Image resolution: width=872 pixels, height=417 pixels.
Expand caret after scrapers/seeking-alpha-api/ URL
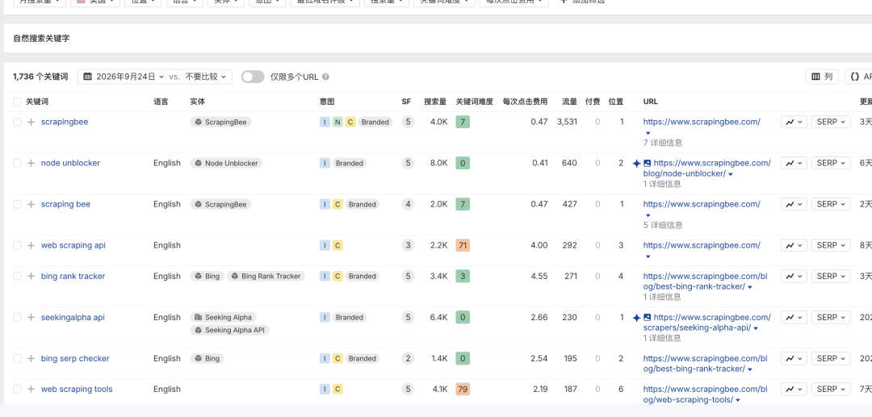[756, 329]
